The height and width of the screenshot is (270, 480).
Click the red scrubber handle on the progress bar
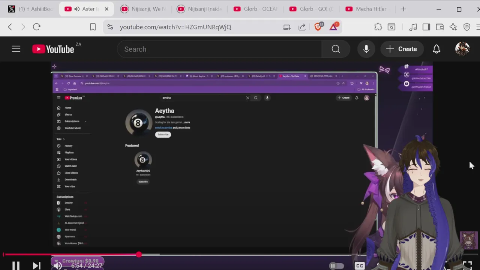point(139,255)
